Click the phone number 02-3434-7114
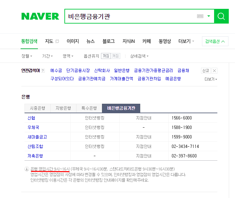The height and width of the screenshot is (198, 235). 185,146
